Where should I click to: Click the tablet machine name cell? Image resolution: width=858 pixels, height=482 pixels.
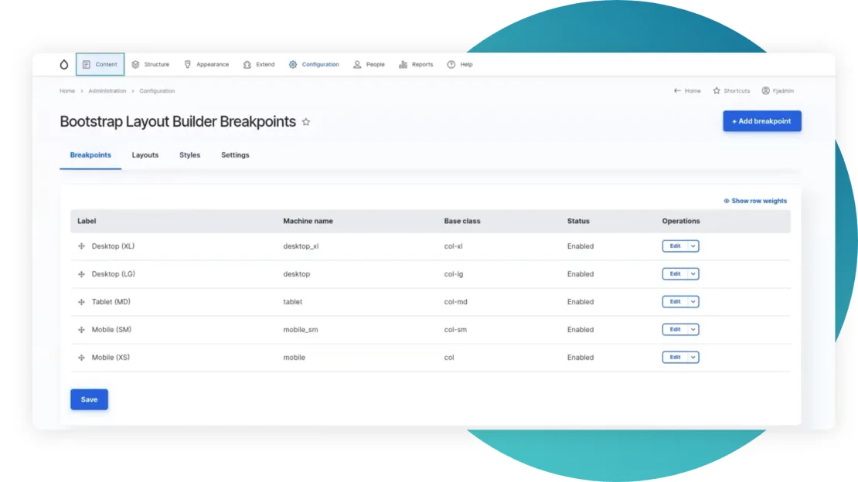293,302
